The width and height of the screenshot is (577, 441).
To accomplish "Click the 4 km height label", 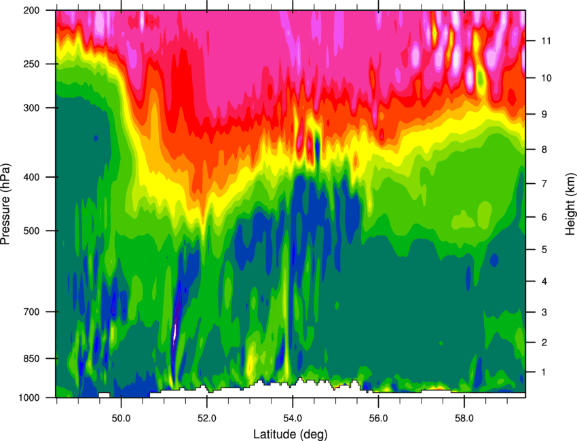I will click(544, 282).
